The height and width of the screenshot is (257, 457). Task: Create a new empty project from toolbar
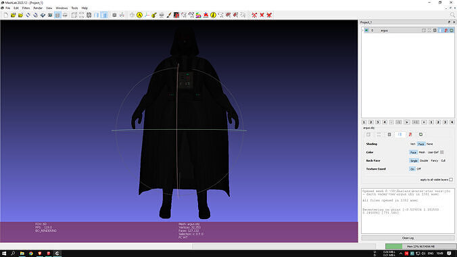pos(6,15)
